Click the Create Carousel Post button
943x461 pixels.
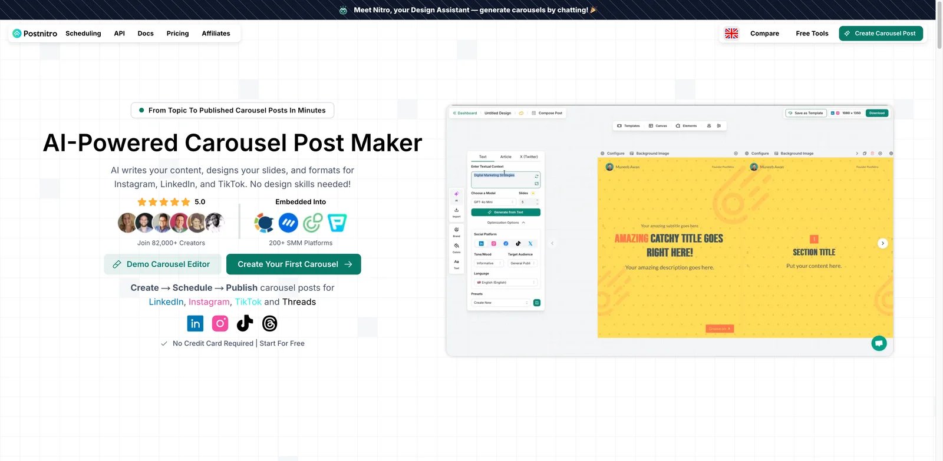point(881,34)
